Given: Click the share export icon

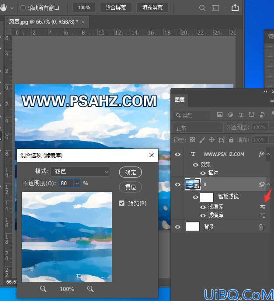Looking at the screenshot, I should point(235,7).
